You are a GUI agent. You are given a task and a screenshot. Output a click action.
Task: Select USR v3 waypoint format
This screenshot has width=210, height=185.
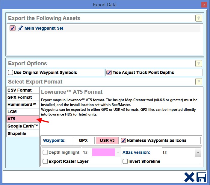(107, 140)
